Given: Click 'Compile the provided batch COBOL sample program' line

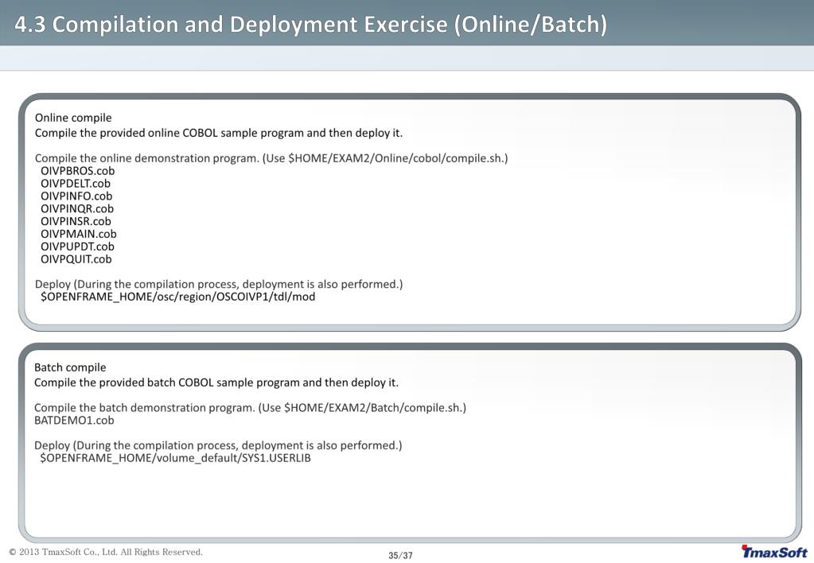Looking at the screenshot, I should click(216, 382).
